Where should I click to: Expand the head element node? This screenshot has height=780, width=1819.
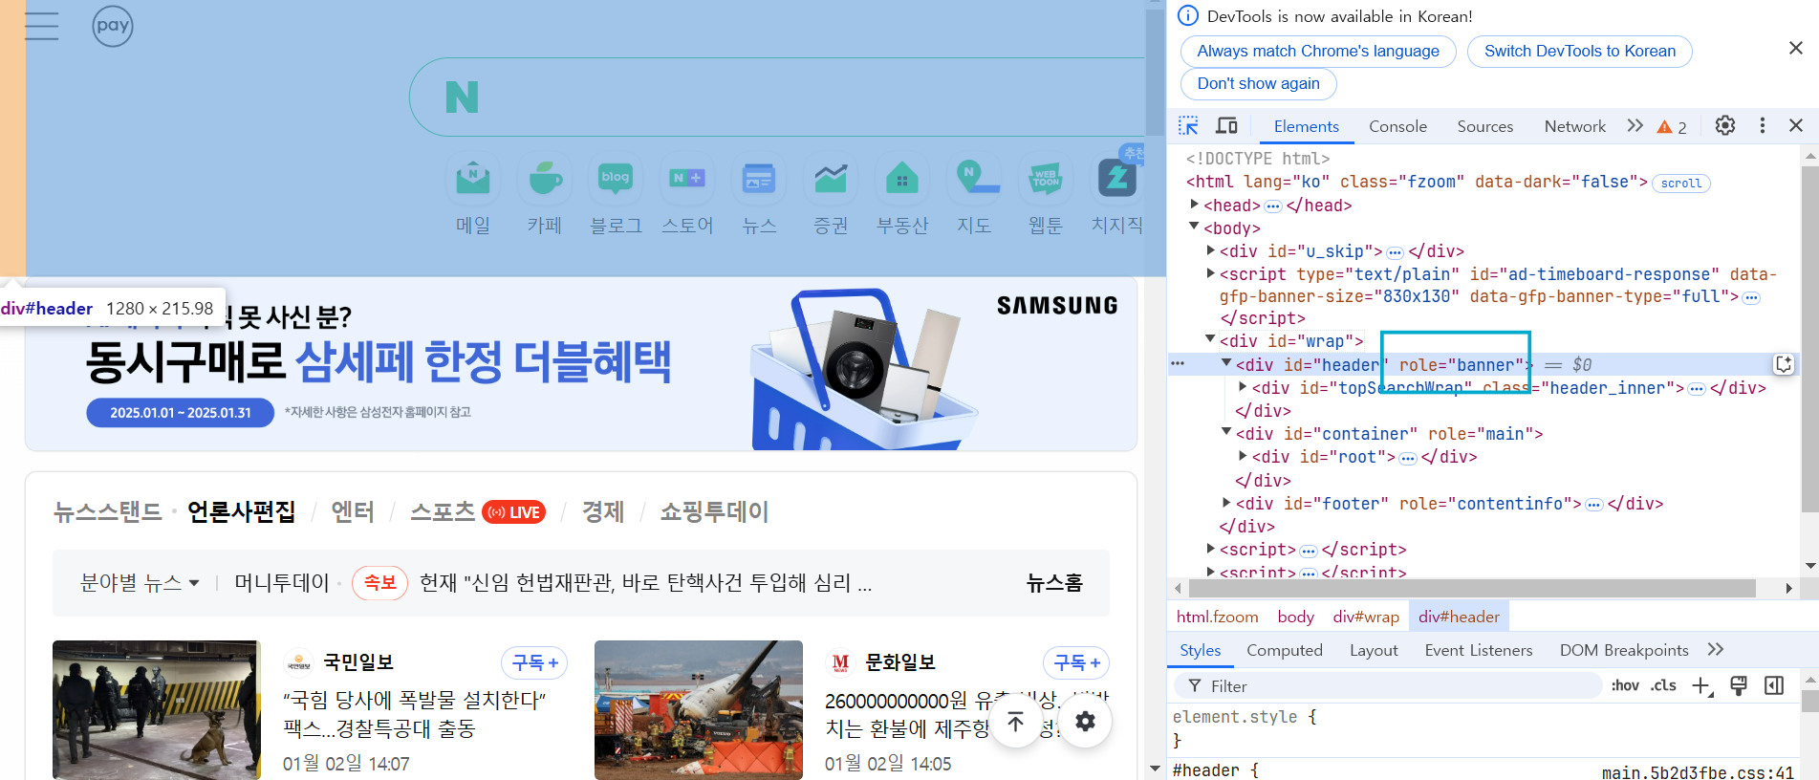coord(1194,204)
